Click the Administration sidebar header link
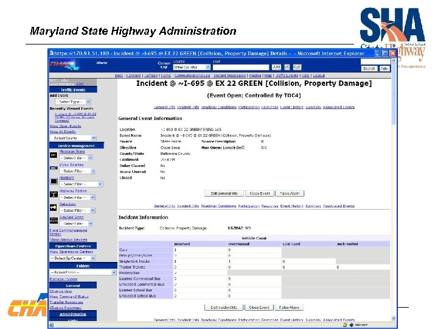 click(73, 314)
